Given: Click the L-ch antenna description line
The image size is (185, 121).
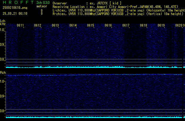Looking at the screenshot, I should coord(118,10).
